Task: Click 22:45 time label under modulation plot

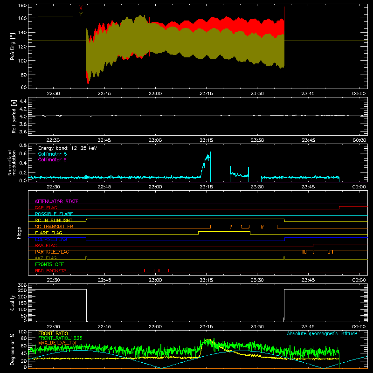Action: click(104, 187)
